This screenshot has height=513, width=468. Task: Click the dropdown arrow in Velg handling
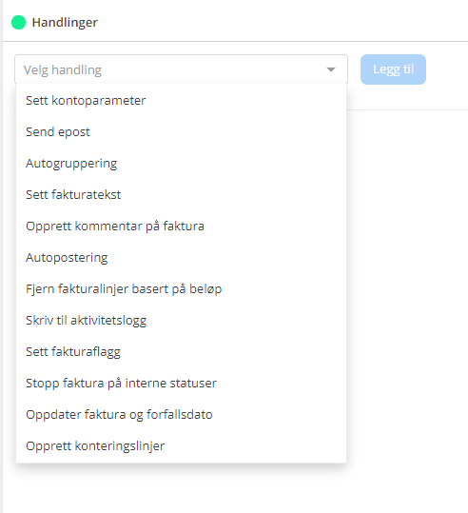[331, 69]
